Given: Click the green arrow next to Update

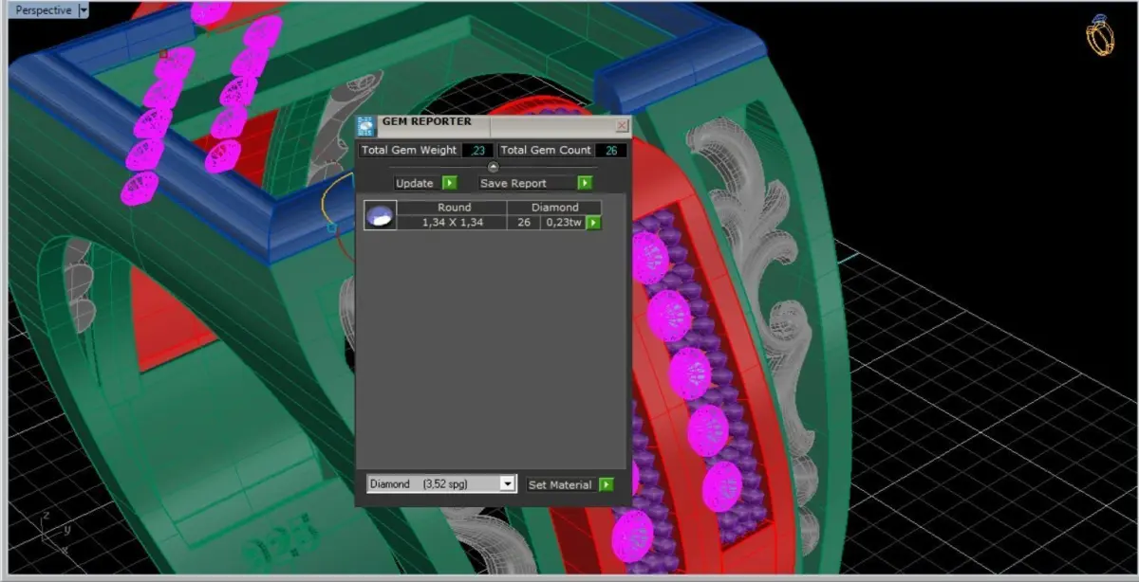Looking at the screenshot, I should (x=450, y=183).
